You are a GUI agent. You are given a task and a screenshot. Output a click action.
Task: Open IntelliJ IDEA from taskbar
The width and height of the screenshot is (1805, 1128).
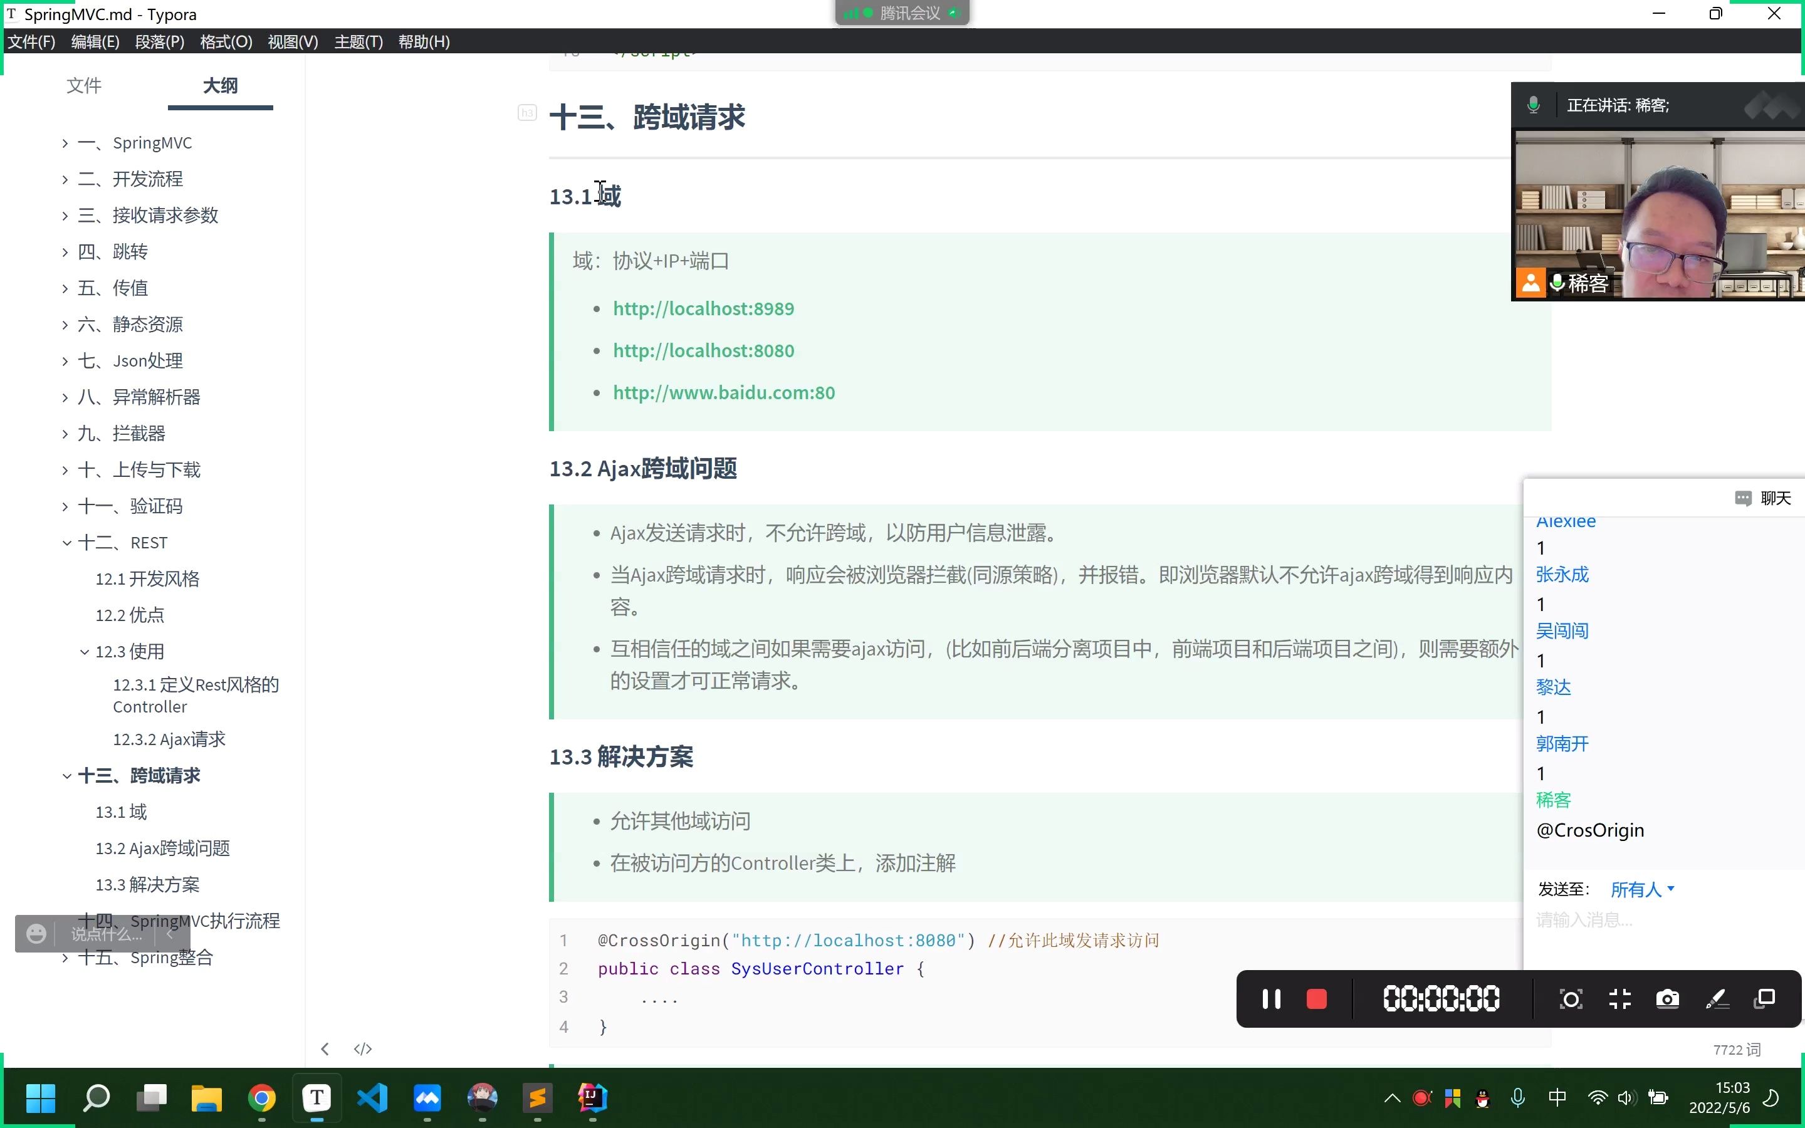(593, 1097)
